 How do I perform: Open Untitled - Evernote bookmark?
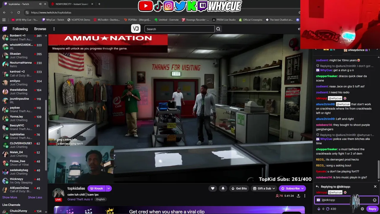[167, 20]
